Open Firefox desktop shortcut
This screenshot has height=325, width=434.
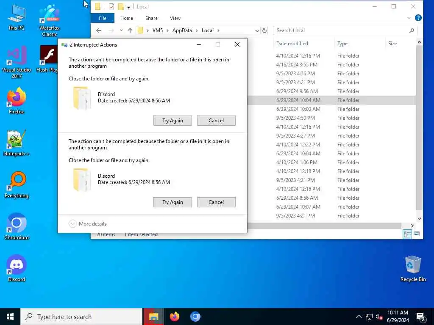point(17,101)
